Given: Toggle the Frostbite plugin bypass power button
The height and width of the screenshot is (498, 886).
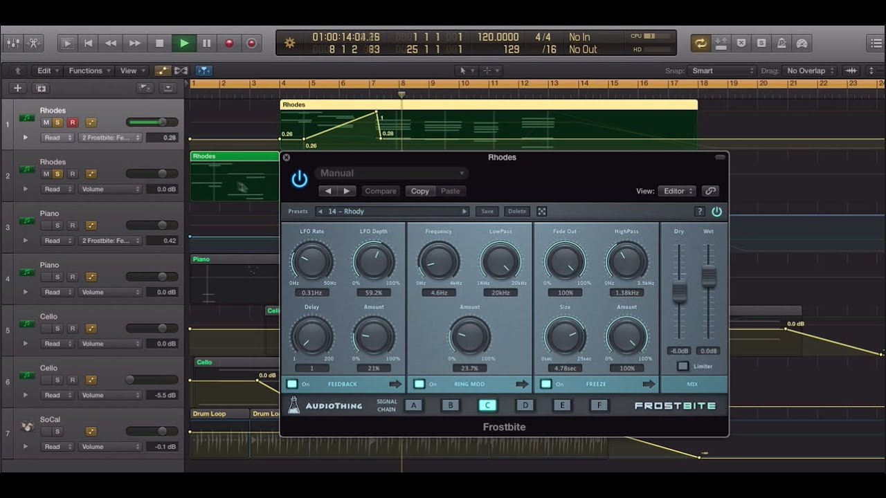Looking at the screenshot, I should click(299, 179).
